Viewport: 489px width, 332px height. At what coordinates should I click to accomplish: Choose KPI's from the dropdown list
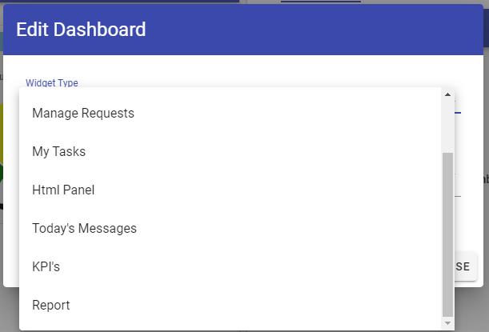[46, 267]
